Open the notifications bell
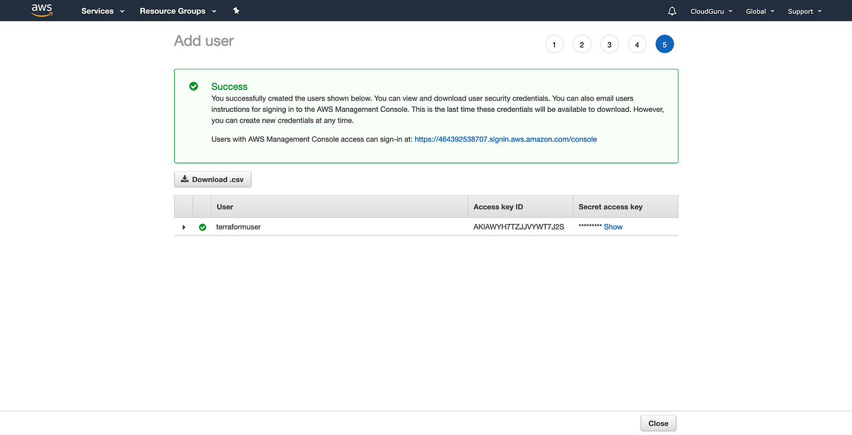The width and height of the screenshot is (852, 435). [x=671, y=10]
